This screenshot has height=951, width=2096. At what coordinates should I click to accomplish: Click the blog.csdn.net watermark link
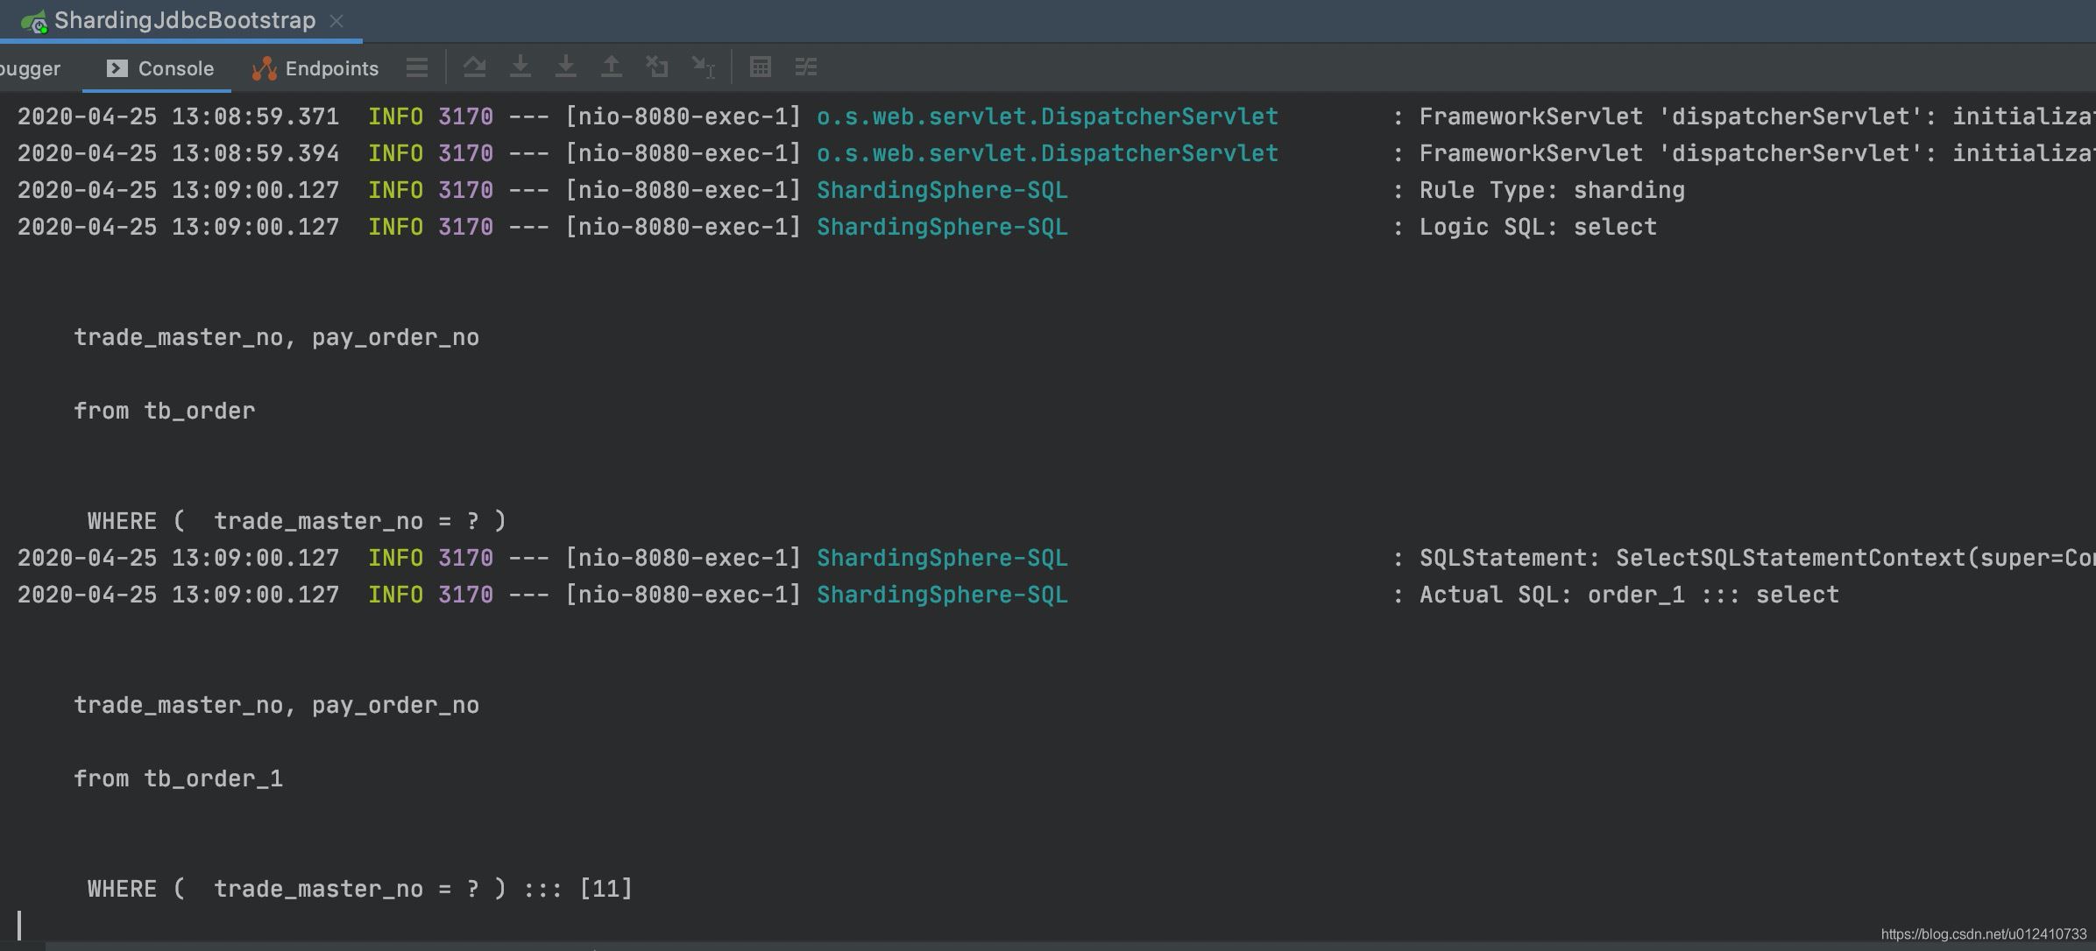1983,934
